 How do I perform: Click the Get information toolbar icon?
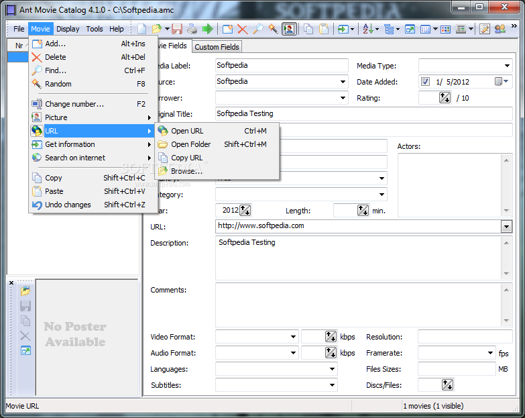343,29
